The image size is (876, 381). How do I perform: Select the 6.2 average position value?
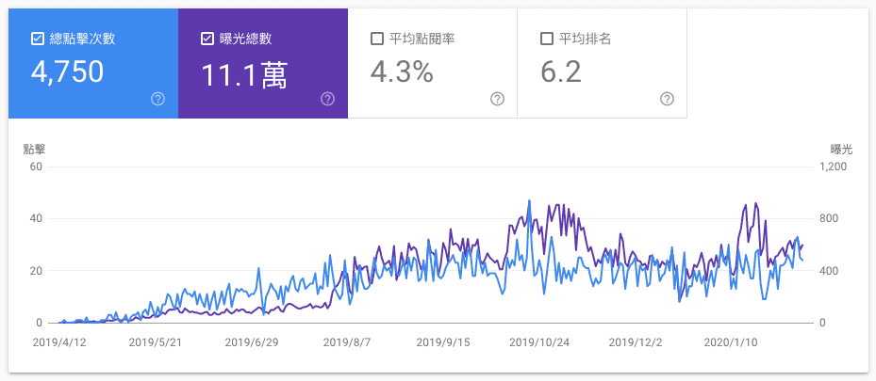coord(562,72)
